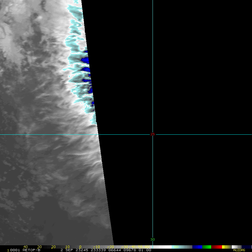Screen dimensions: 252x252
Task: Click the 40 mark on the temperature scale
Action: coord(25,247)
